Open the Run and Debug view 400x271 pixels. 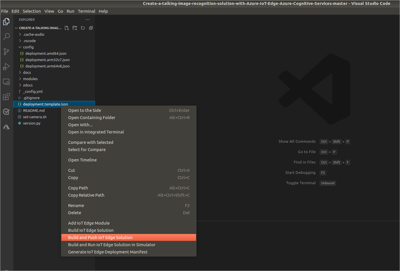pyautogui.click(x=6, y=67)
